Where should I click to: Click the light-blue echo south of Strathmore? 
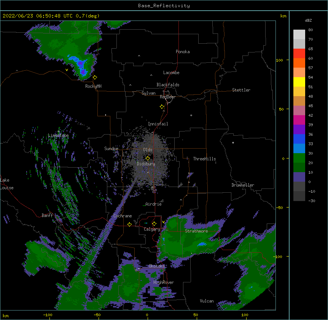pyautogui.click(x=201, y=244)
